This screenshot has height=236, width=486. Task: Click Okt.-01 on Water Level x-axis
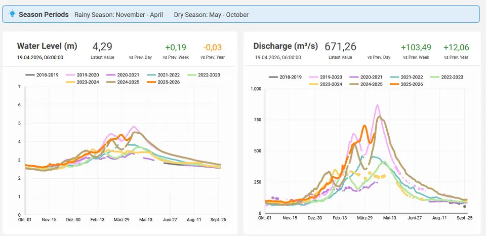point(25,220)
